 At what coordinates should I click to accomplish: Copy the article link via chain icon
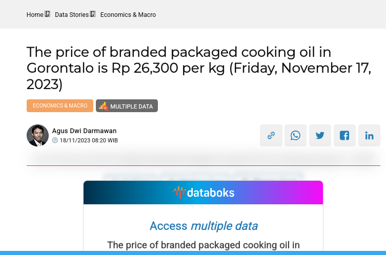271,136
